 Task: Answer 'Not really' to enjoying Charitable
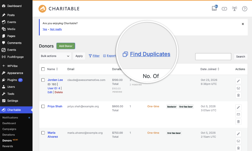pyautogui.click(x=56, y=29)
